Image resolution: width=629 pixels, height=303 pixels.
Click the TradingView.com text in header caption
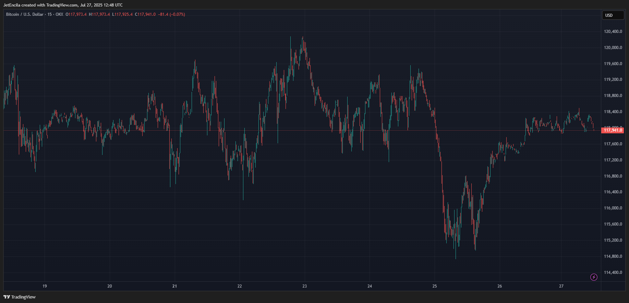(x=62, y=5)
